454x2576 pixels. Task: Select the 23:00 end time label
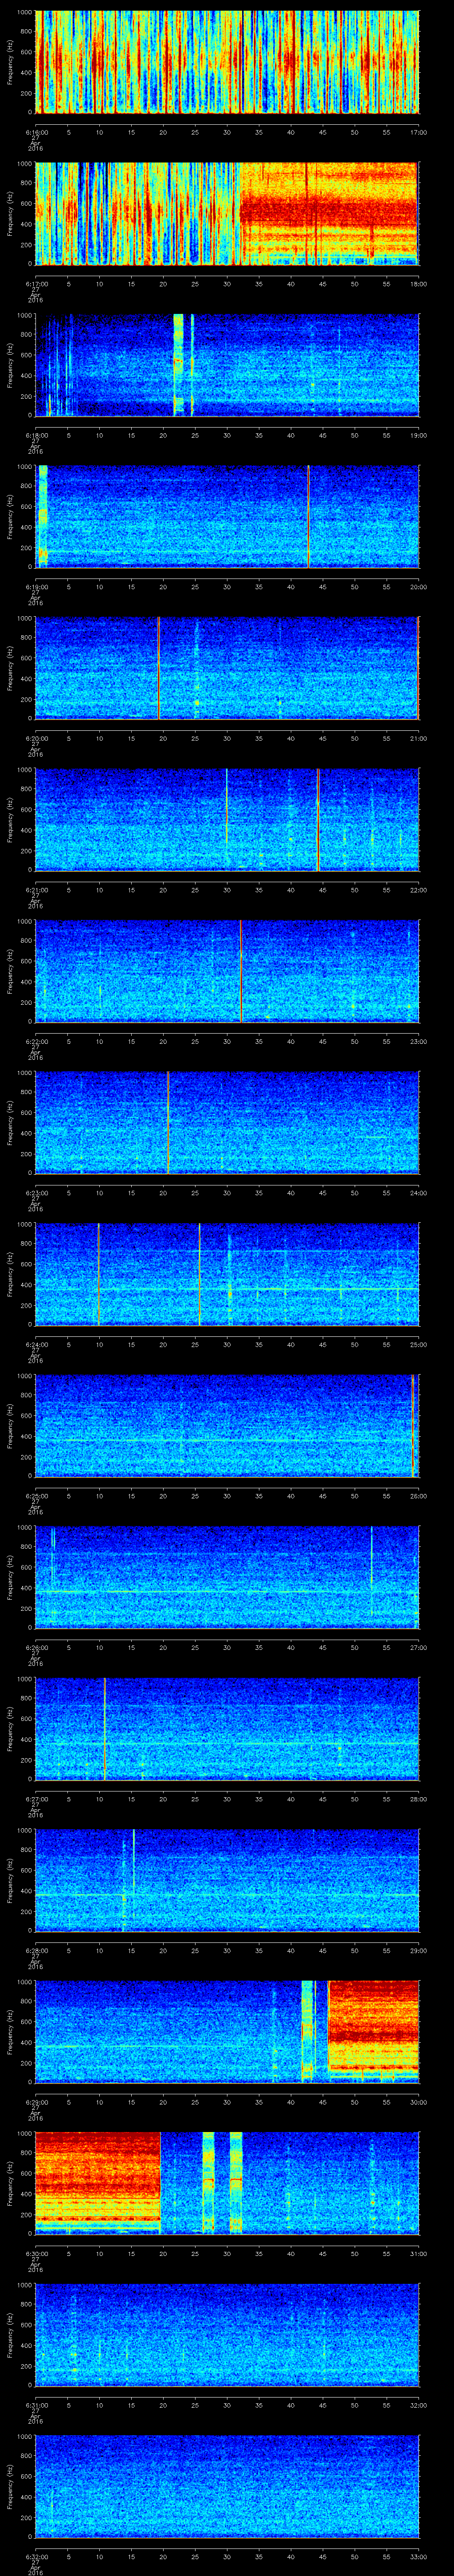point(418,1041)
